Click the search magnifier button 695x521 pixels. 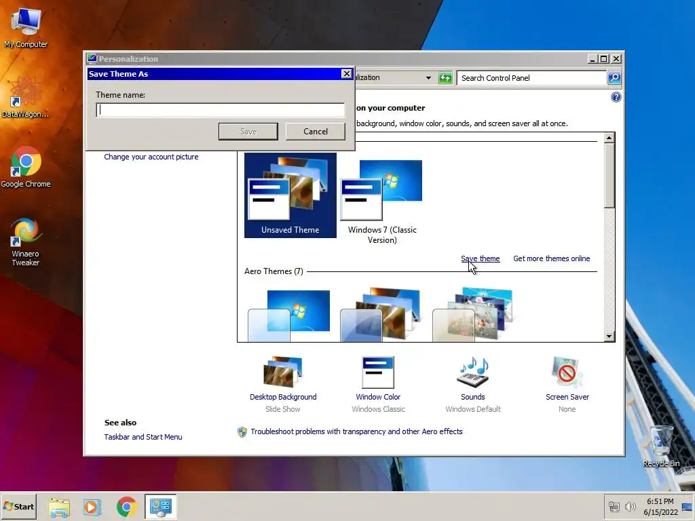click(614, 78)
